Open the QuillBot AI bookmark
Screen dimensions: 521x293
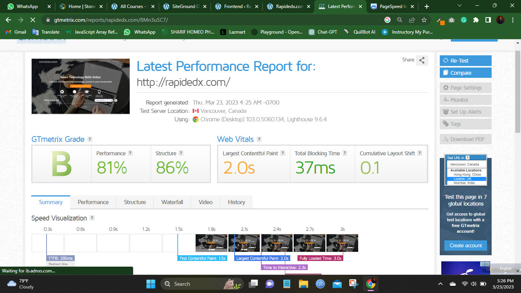point(359,32)
